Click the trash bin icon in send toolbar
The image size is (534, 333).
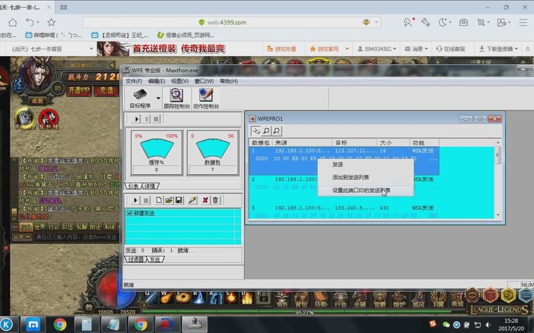pos(215,200)
